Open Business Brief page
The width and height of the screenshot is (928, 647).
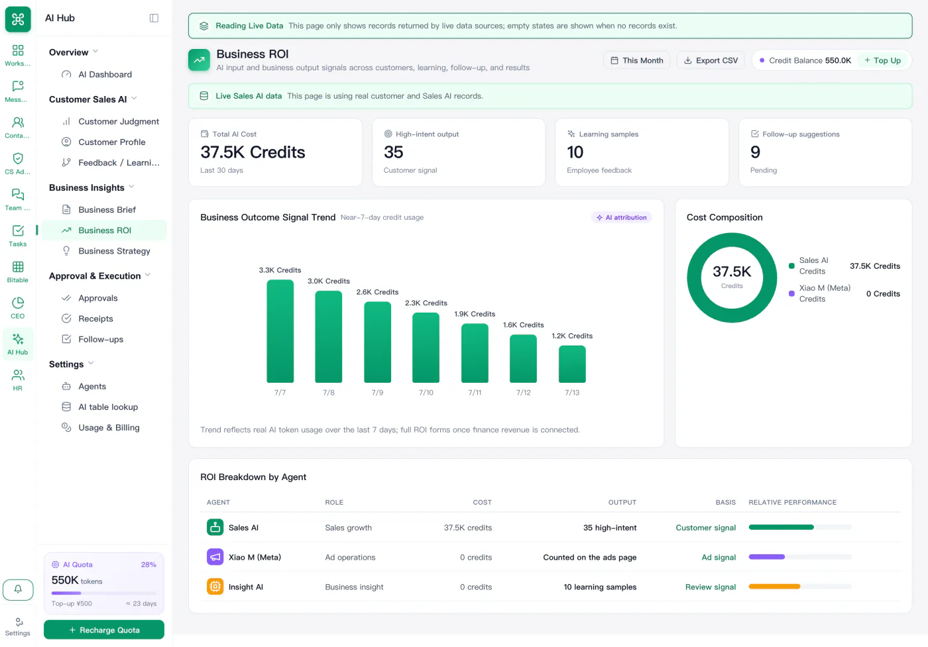click(x=104, y=210)
